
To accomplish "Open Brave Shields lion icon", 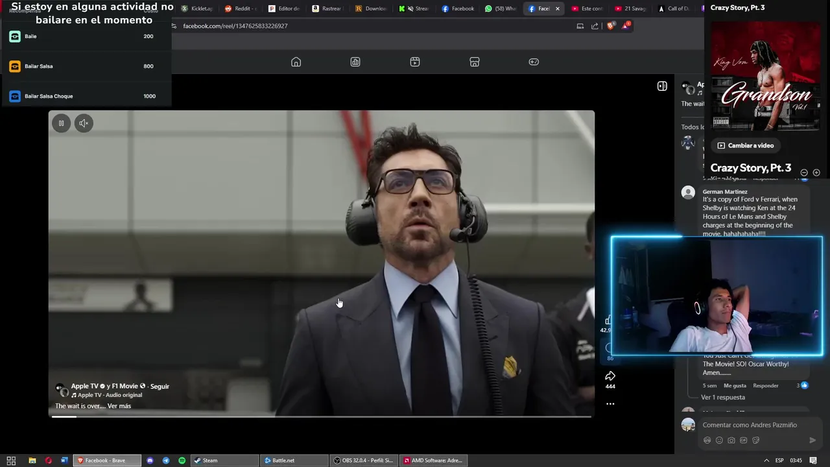I will pyautogui.click(x=610, y=26).
